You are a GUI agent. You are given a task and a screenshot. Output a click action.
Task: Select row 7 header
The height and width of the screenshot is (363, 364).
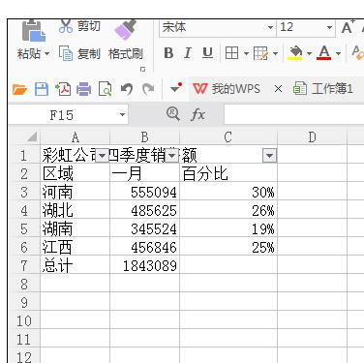tap(24, 266)
